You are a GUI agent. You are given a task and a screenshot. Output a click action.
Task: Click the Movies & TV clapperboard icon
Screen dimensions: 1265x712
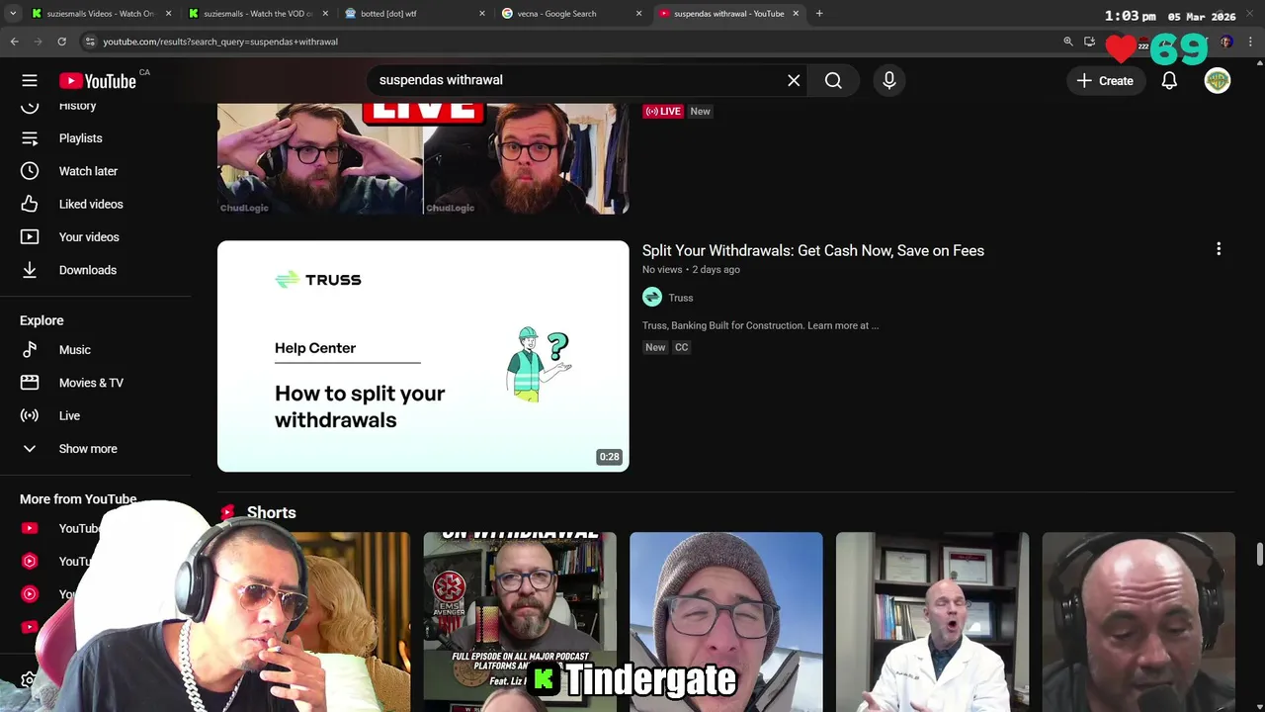point(30,383)
